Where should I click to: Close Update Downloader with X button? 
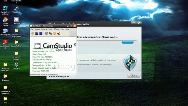point(139,23)
